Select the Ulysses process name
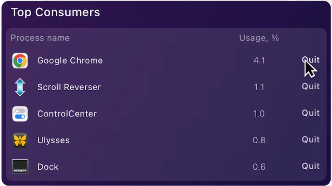 pos(54,140)
